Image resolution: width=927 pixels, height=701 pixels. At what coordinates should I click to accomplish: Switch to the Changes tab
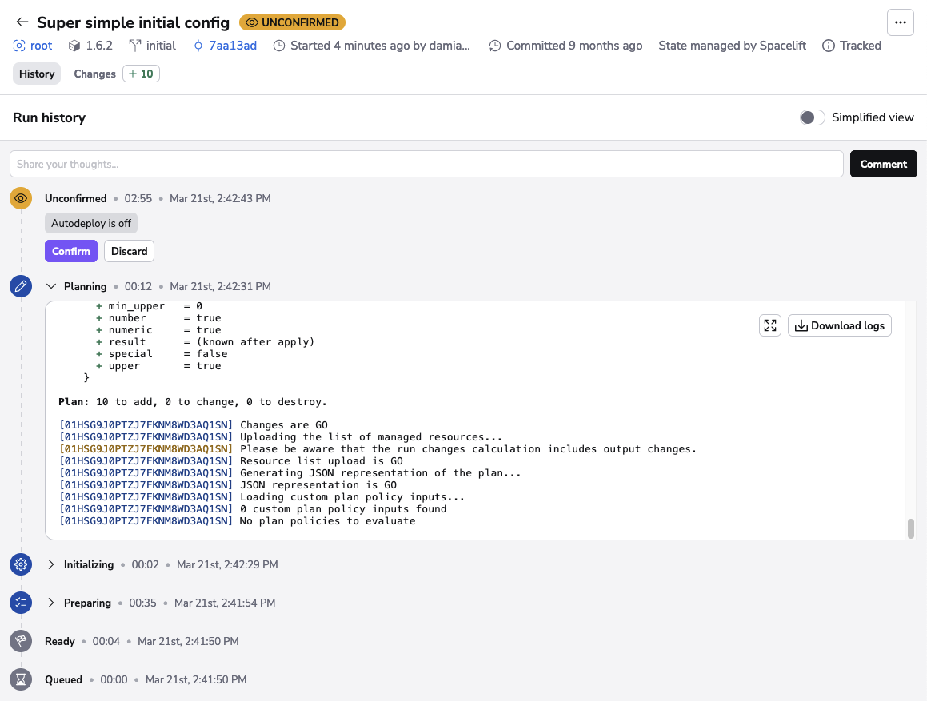pyautogui.click(x=94, y=73)
